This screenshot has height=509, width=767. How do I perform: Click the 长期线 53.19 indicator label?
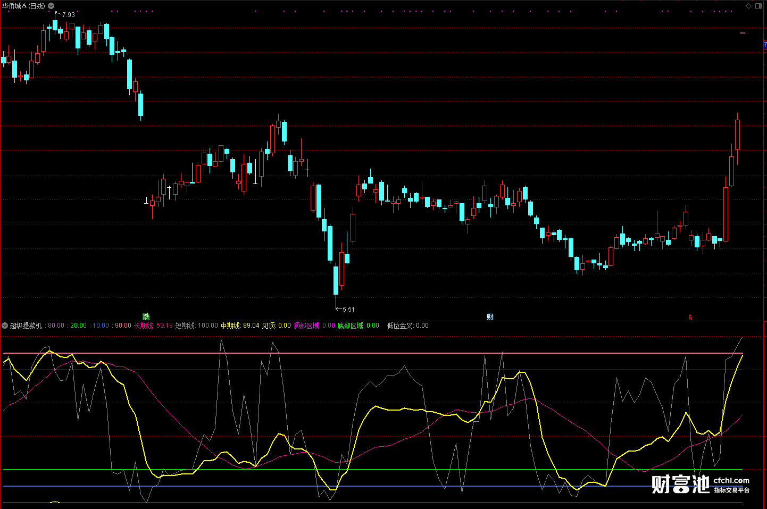(x=153, y=326)
